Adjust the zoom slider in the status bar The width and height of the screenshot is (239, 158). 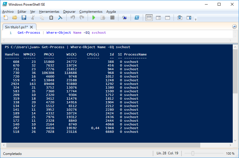click(193, 153)
